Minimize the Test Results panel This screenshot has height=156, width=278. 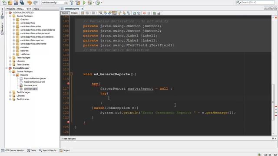coord(273,139)
